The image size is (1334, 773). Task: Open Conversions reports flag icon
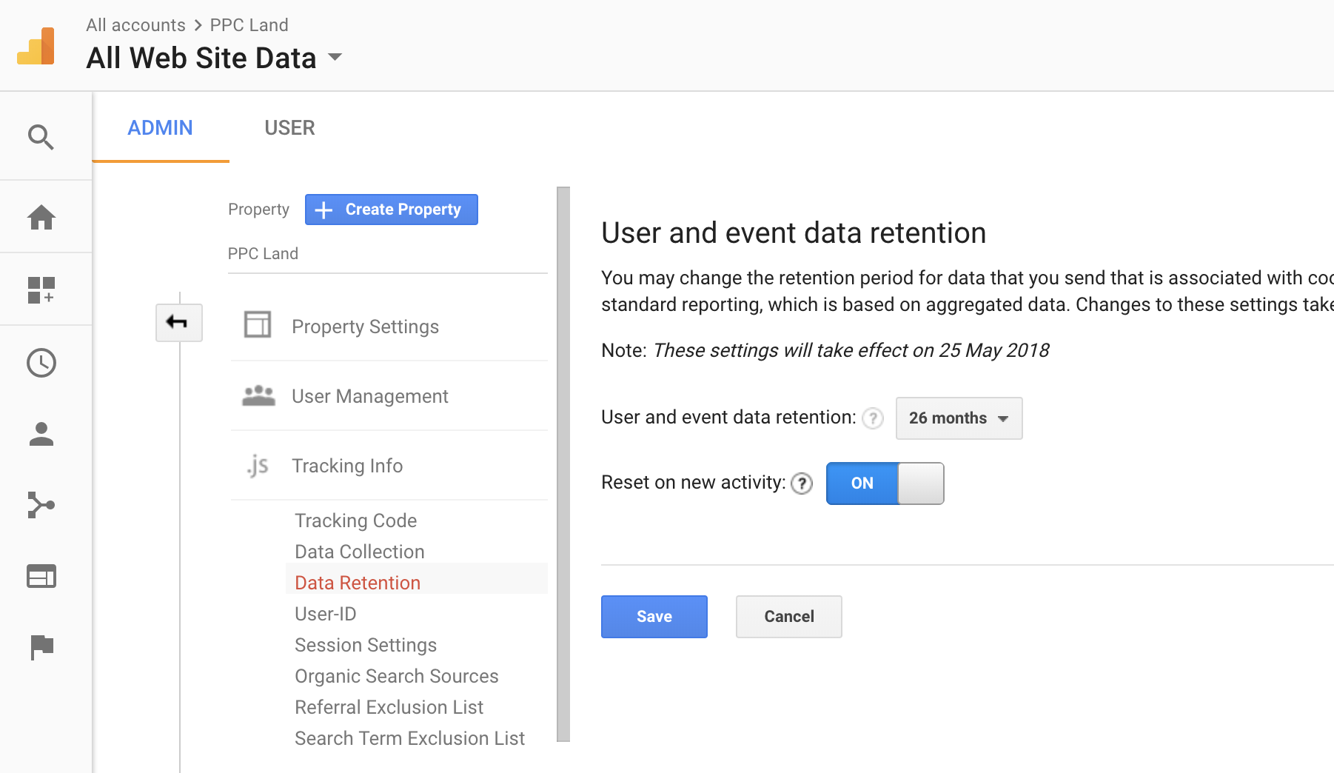pos(41,647)
